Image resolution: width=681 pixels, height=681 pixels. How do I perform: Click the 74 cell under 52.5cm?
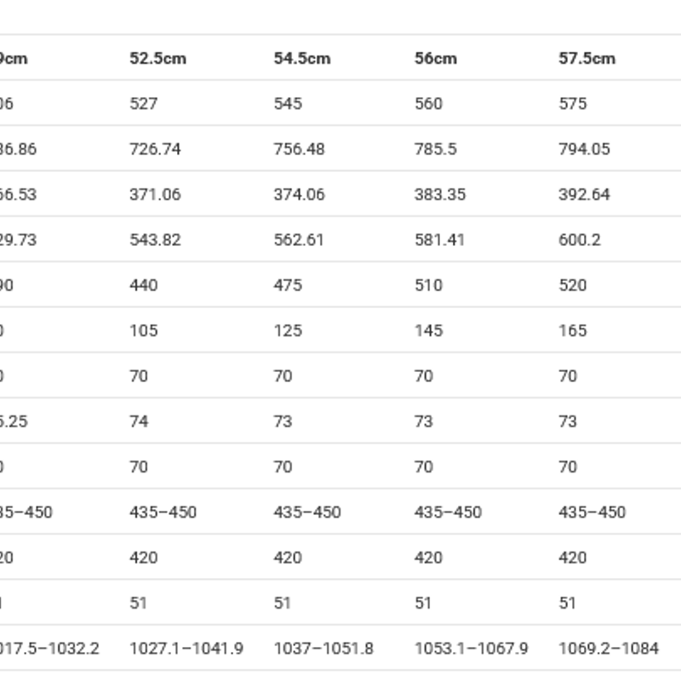[x=139, y=421]
